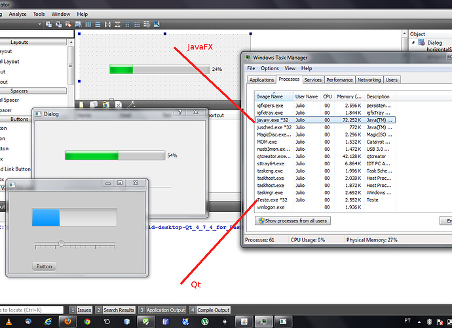
Task: Click Delete action icon in Action Editor
Action: pos(119,104)
